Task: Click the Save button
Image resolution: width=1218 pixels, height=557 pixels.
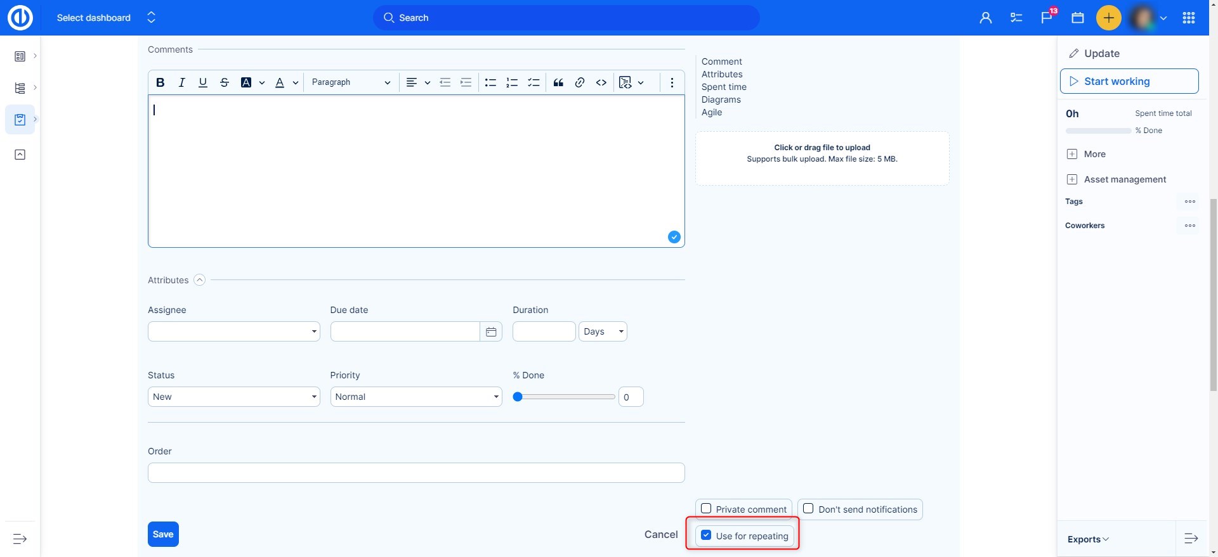Action: (x=163, y=534)
